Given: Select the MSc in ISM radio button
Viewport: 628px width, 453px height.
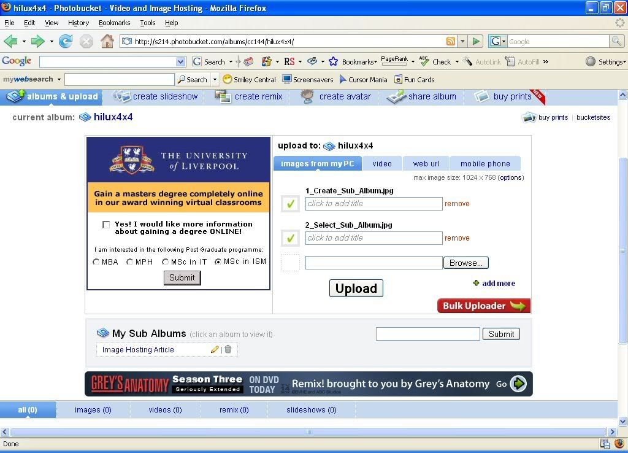Looking at the screenshot, I should tap(218, 261).
